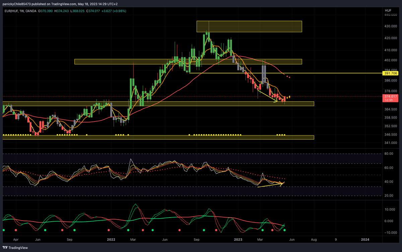Open the HUF currency label on the price axis
402x252 pixels.
[388, 11]
